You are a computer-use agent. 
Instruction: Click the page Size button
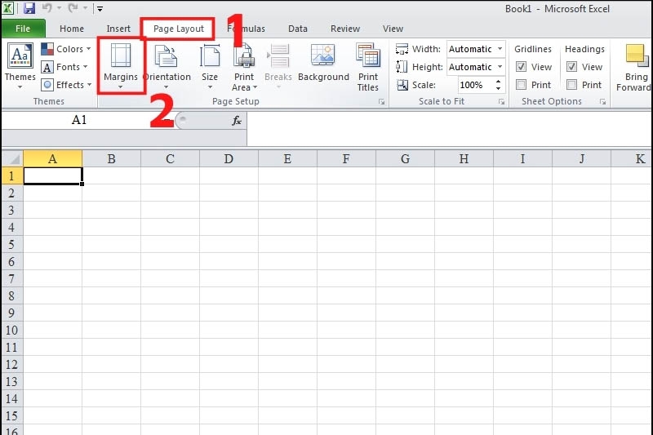(210, 66)
